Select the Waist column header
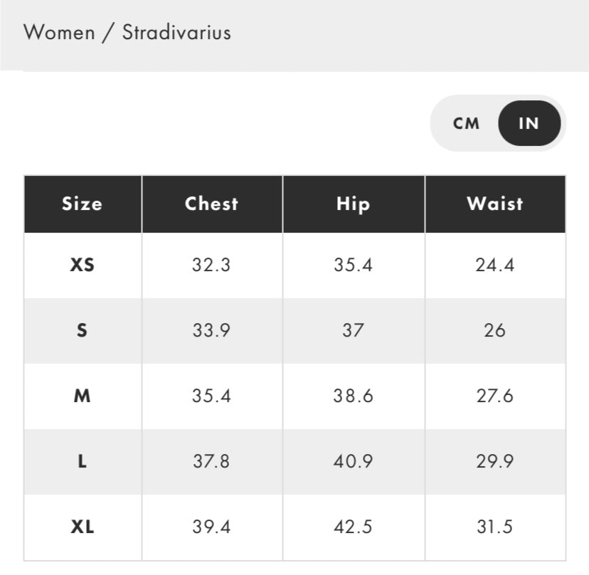589x575 pixels. pos(496,204)
